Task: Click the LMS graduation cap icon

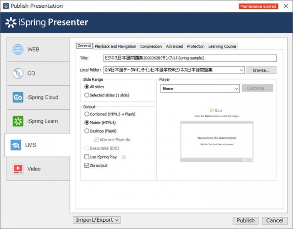Action: tap(16, 145)
